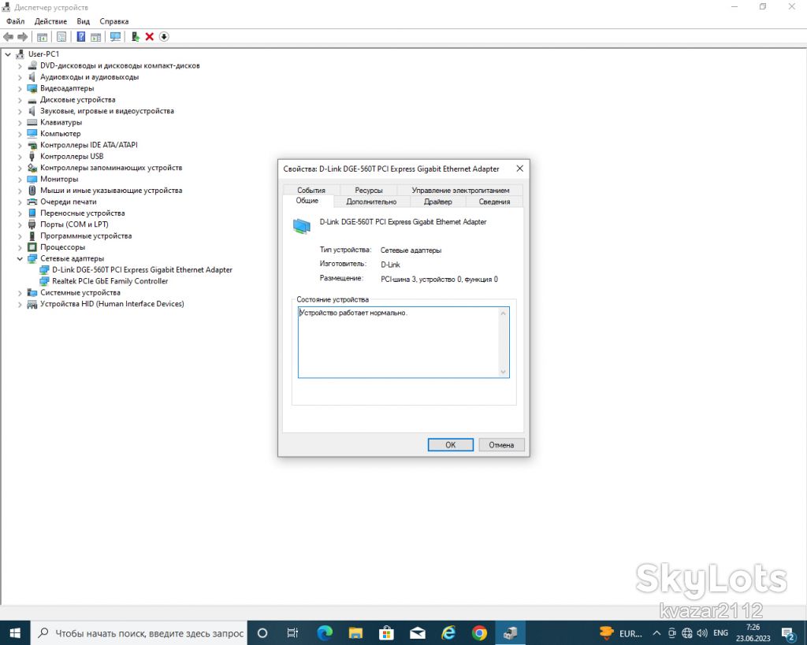Click the OK button in properties dialog
Viewport: 807px width, 645px height.
click(450, 445)
